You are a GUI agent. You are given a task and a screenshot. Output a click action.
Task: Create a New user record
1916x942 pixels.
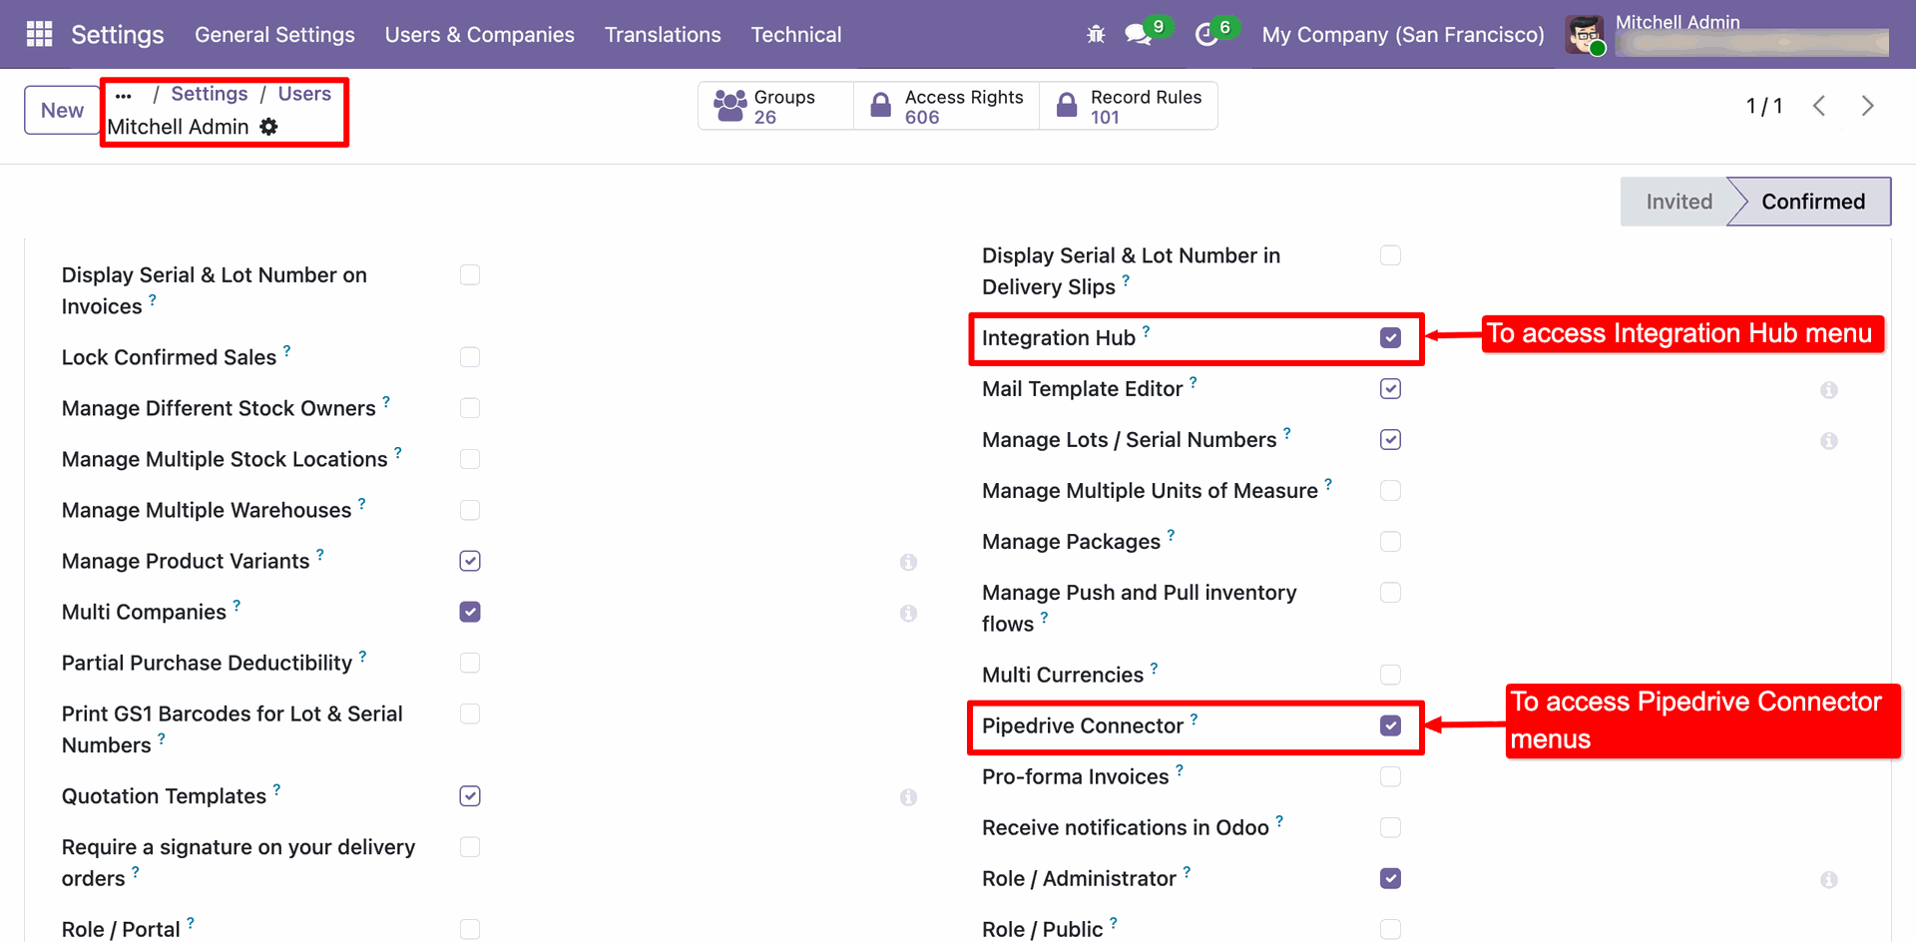62,110
